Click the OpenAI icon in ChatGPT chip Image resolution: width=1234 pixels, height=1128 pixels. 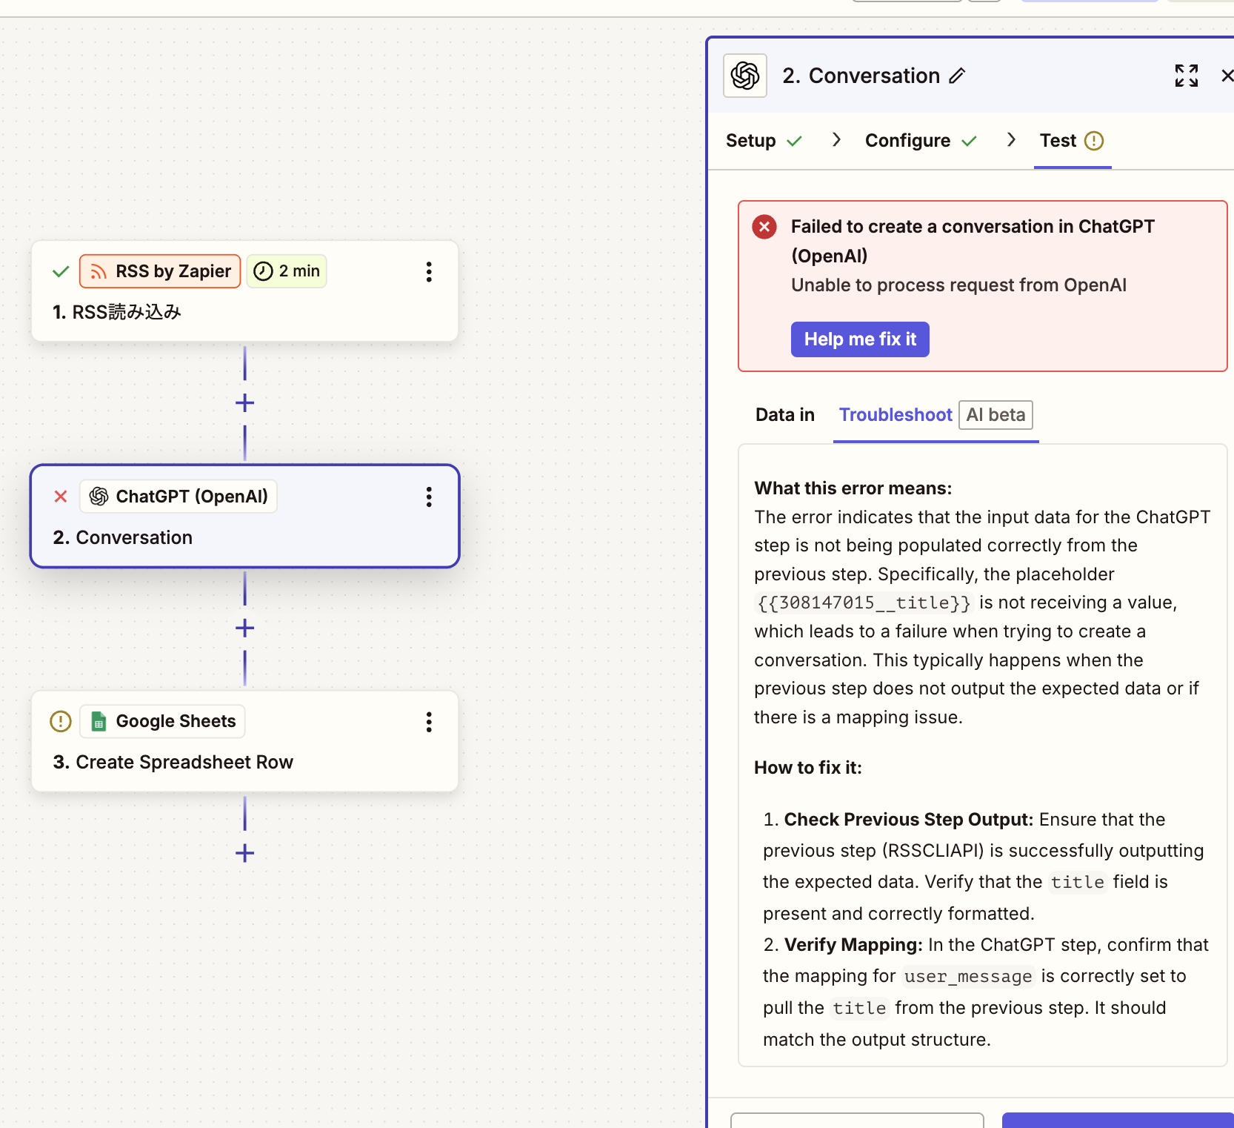(99, 497)
